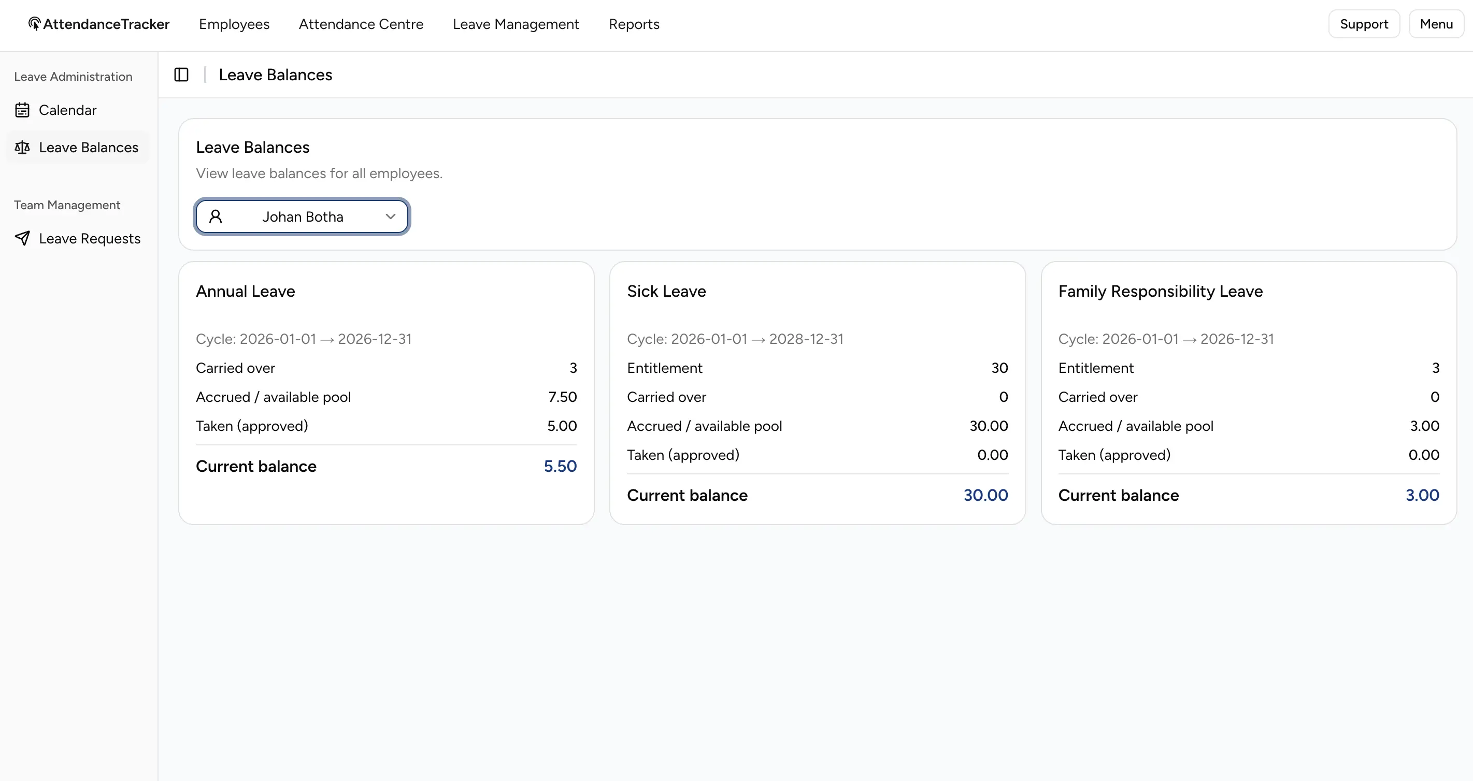
Task: Click the Annual Leave Taken (approved) value 5.00
Action: tap(562, 426)
